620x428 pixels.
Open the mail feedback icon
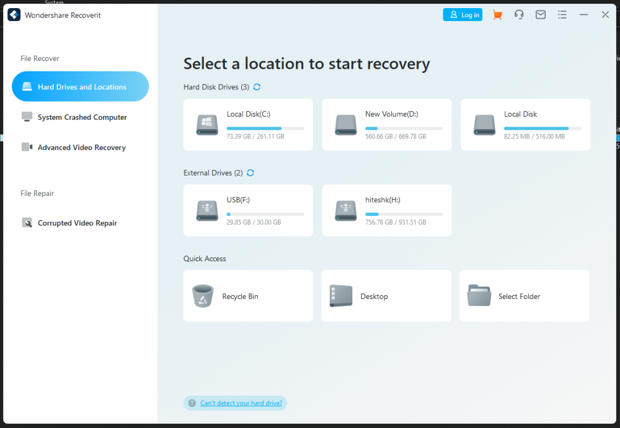[x=541, y=15]
